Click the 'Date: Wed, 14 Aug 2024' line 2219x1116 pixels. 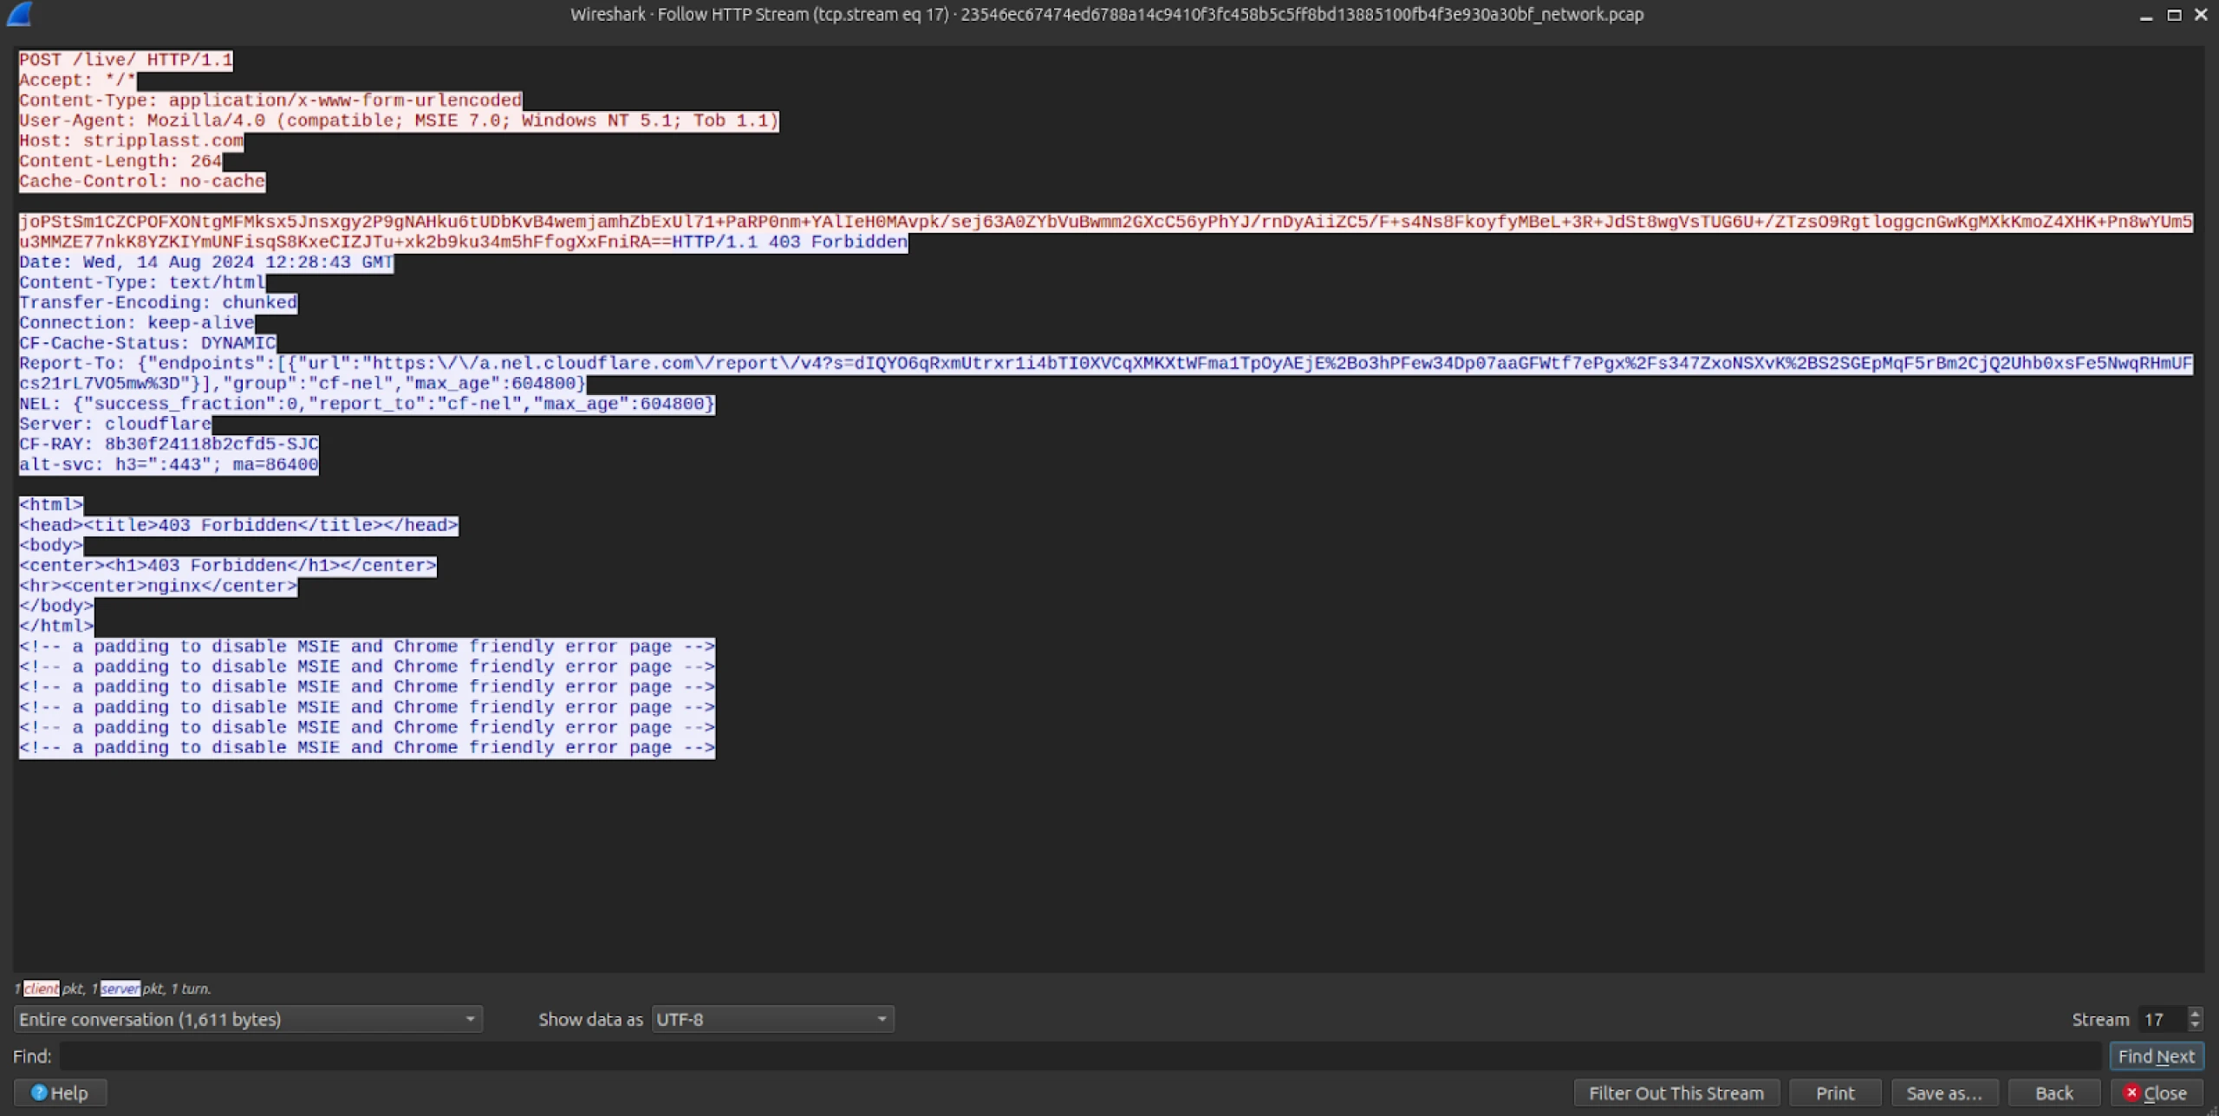[206, 262]
